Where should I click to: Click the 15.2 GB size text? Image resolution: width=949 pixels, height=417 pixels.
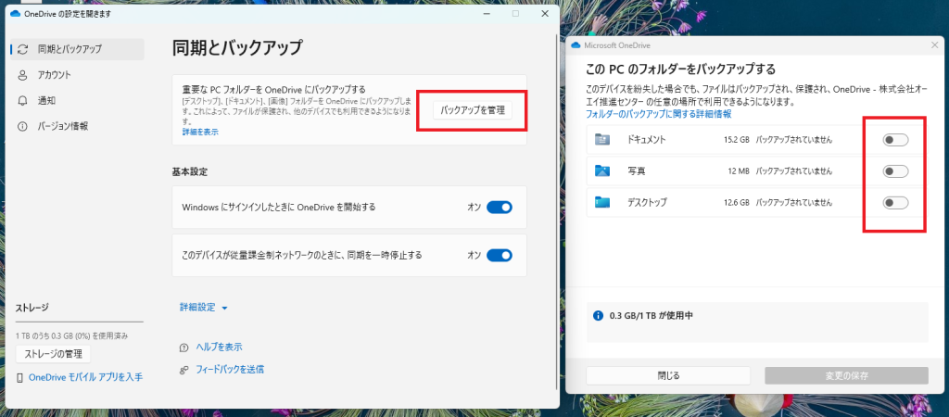click(737, 140)
